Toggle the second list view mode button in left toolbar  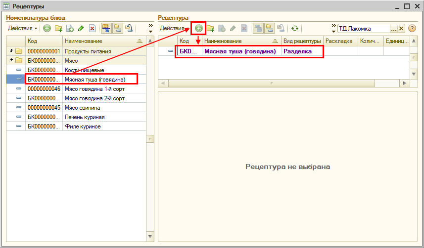coord(117,29)
